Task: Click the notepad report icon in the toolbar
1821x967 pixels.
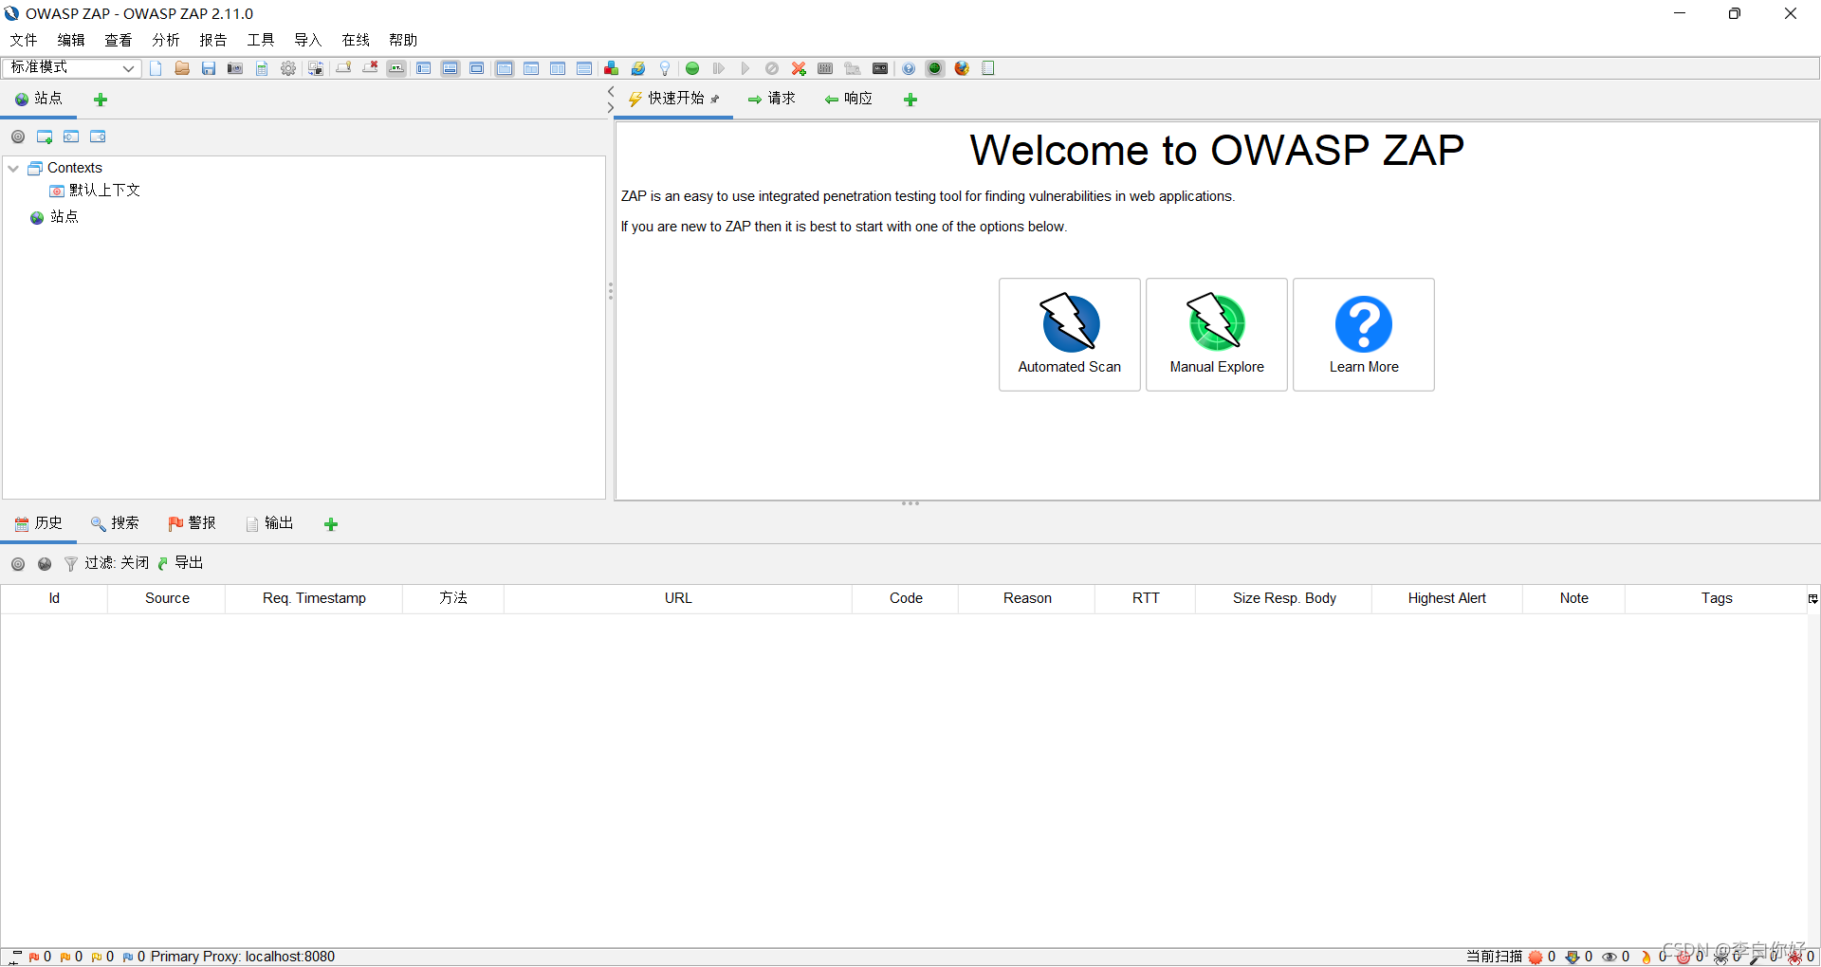Action: point(988,68)
